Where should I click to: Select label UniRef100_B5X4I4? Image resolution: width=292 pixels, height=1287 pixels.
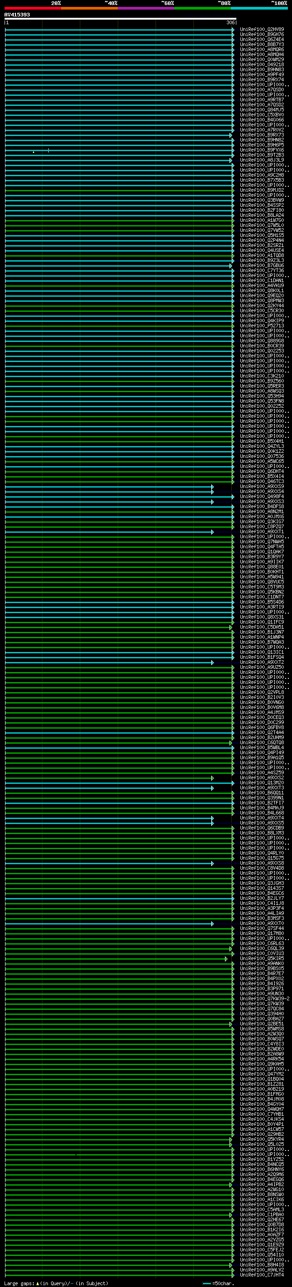coord(262,476)
